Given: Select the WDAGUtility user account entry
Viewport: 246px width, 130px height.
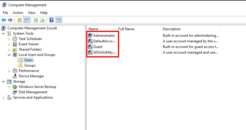Looking at the screenshot, I should pyautogui.click(x=104, y=53).
